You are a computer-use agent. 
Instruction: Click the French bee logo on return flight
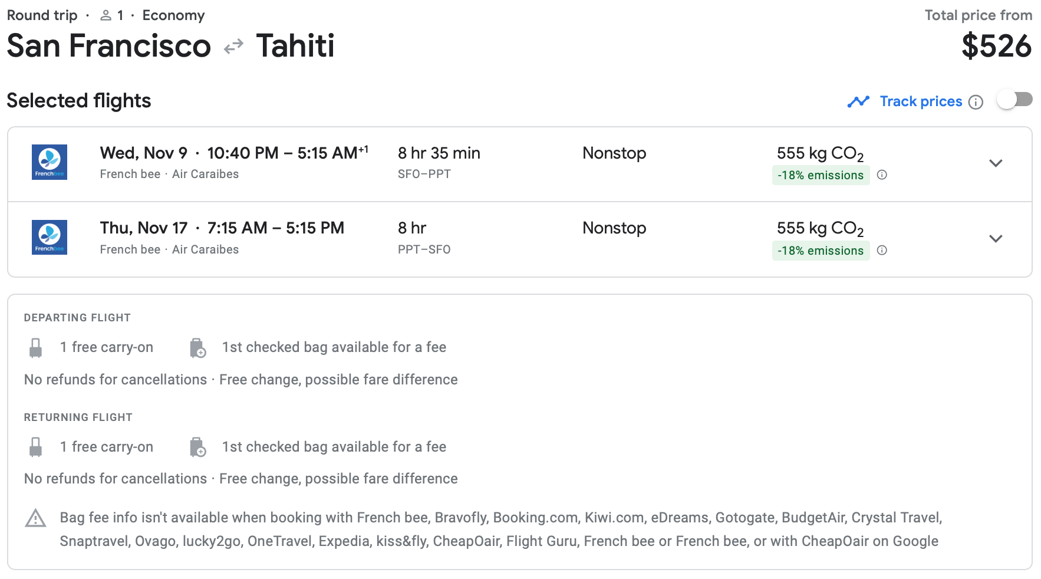pos(50,237)
